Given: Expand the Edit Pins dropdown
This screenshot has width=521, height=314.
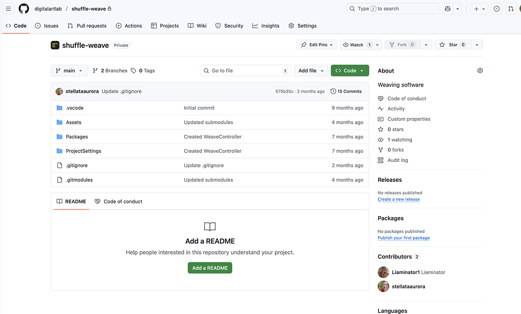Looking at the screenshot, I should coord(317,45).
